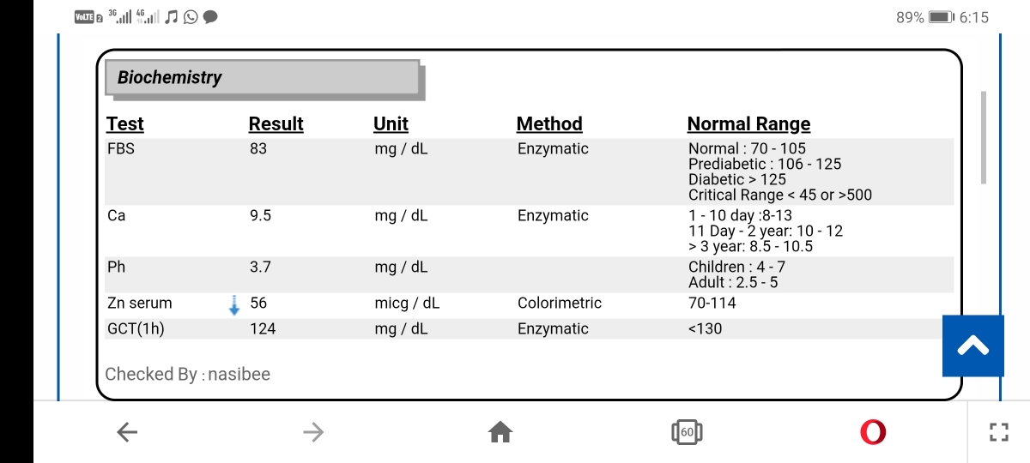Tap the blue down arrow beside Zn serum
This screenshot has width=1030, height=463.
[x=233, y=304]
